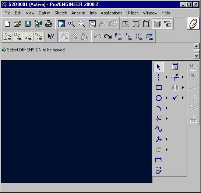Image resolution: width=201 pixels, height=193 pixels.
Task: Expand the point tool flyout arrow
Action: [x=167, y=139]
